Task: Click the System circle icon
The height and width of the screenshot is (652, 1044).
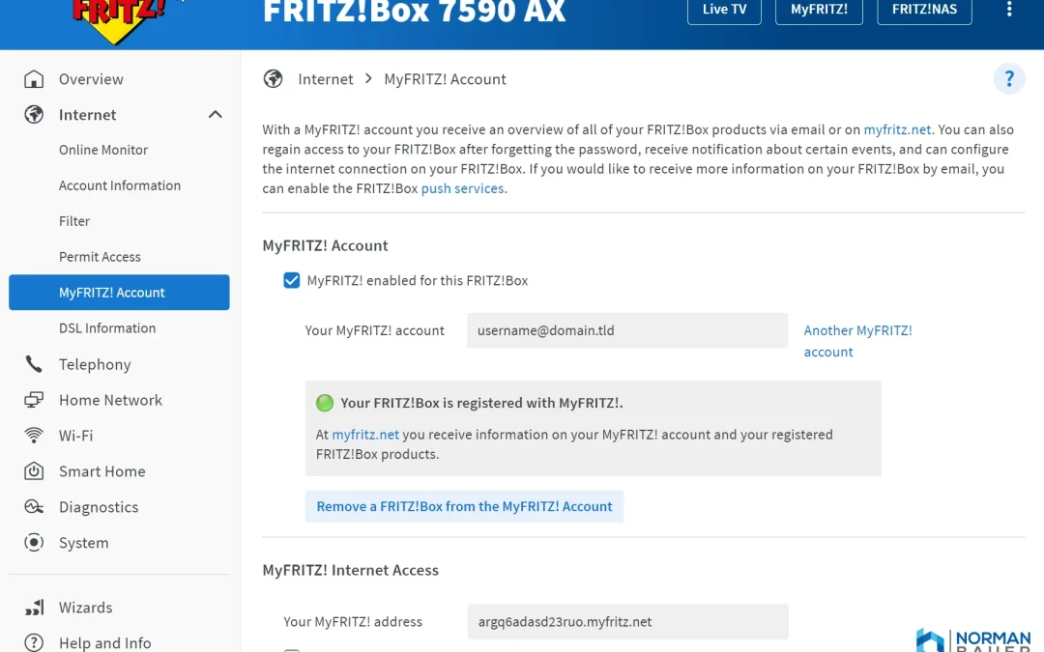Action: [33, 542]
